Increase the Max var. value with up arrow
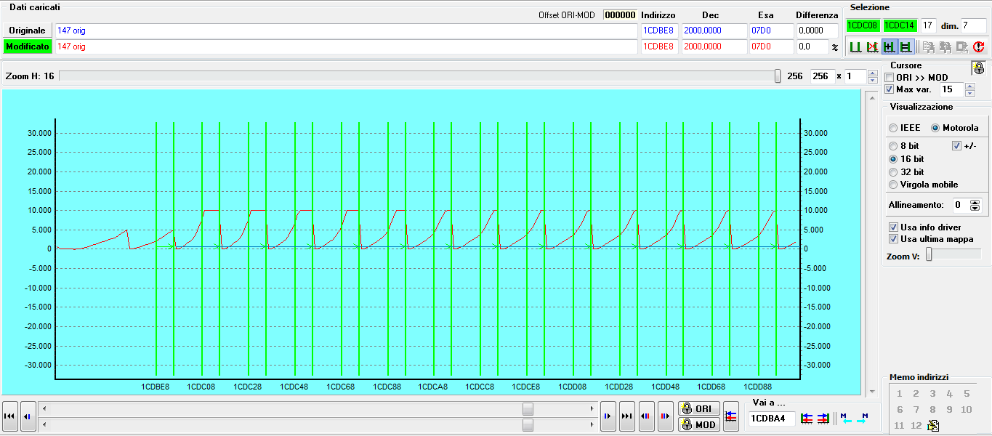The height and width of the screenshot is (436, 992). coord(969,86)
